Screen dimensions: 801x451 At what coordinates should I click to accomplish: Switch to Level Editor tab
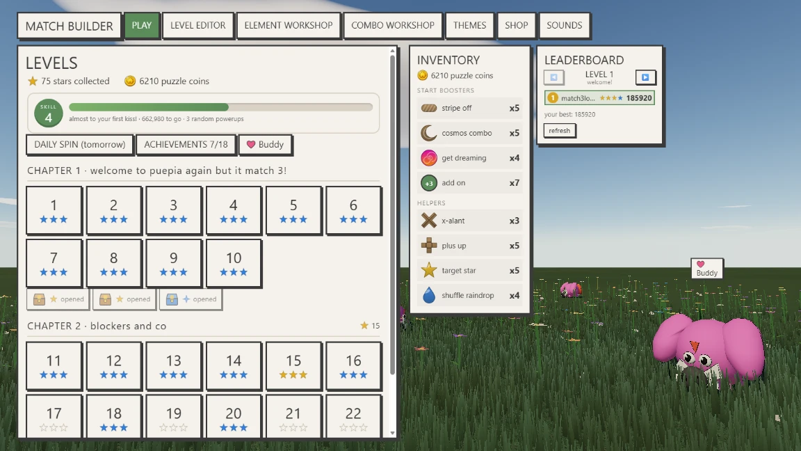click(x=197, y=25)
